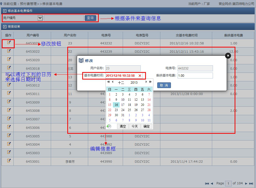Open the 用户编号 search criteria dropdown
Image resolution: width=256 pixels, height=188 pixels.
(40, 18)
